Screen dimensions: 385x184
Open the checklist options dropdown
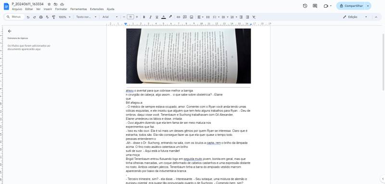coord(216,17)
